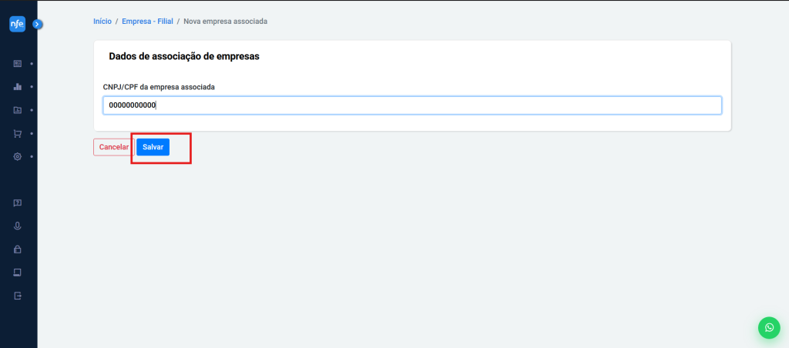
Task: Focus the CNPJ/CPF input field
Action: point(412,105)
